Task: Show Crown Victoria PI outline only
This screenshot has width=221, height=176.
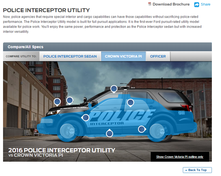Action: 180,157
